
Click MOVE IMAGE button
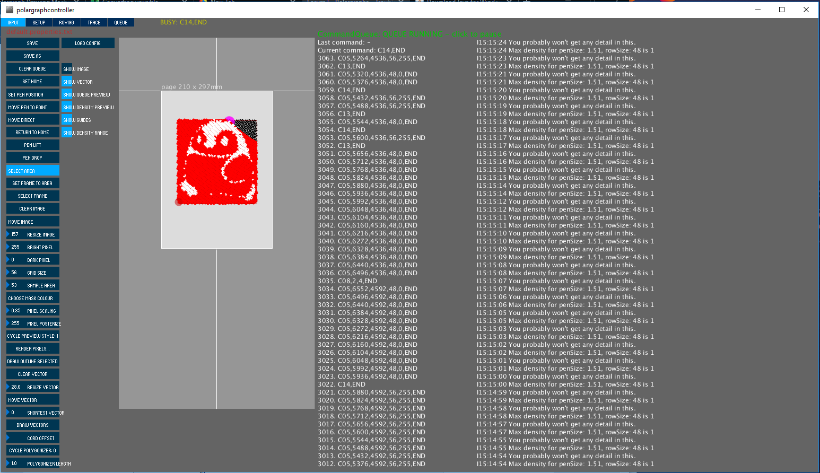pos(33,222)
